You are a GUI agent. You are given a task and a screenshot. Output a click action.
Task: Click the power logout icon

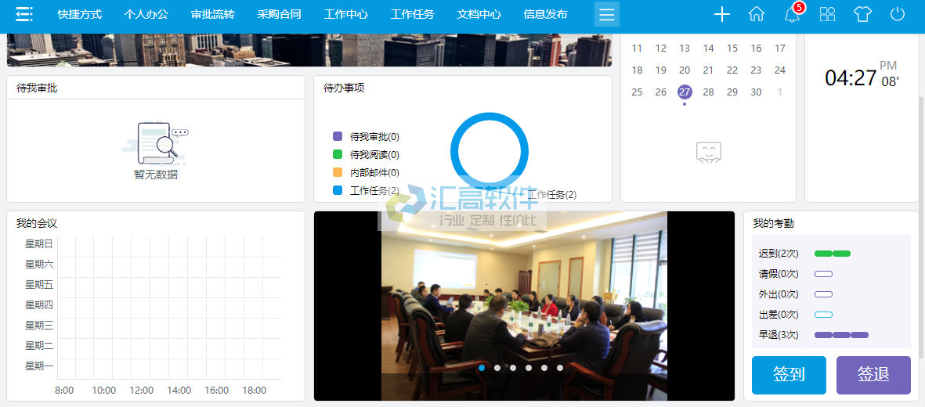[898, 14]
